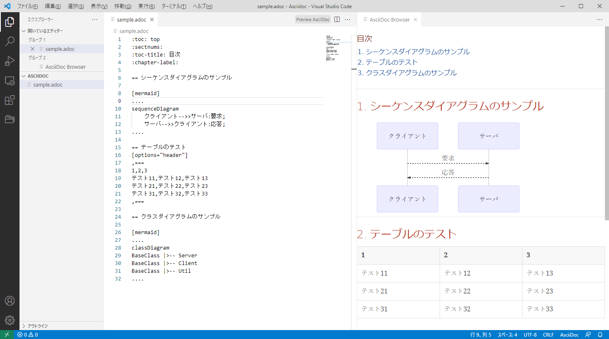Open the Search view in the activity bar
Screen dimensions: 609x339
coord(10,41)
